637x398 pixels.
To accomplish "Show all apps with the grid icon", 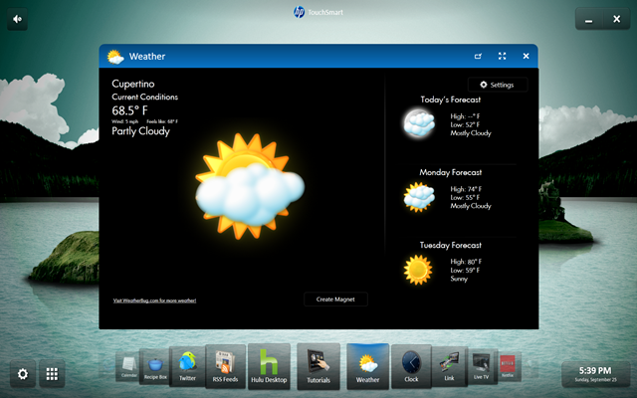I will 52,374.
